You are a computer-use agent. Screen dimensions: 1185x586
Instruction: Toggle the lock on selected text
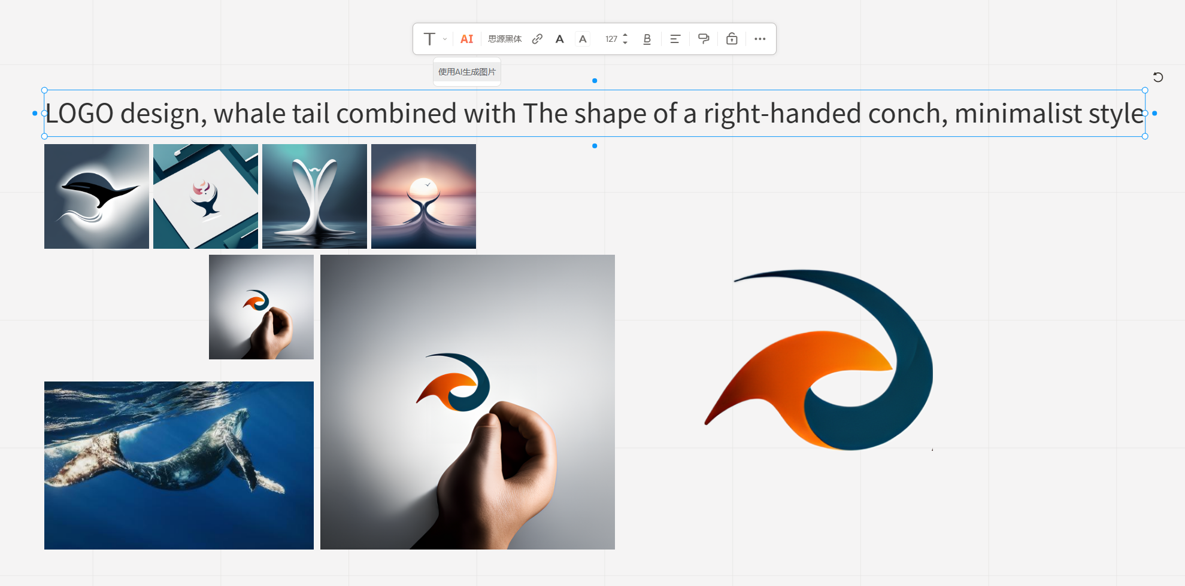tap(732, 39)
